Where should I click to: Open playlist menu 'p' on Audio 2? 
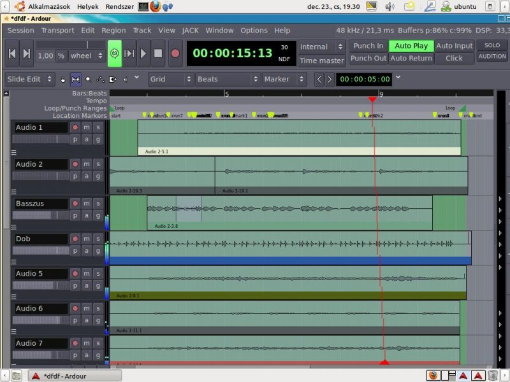point(75,176)
